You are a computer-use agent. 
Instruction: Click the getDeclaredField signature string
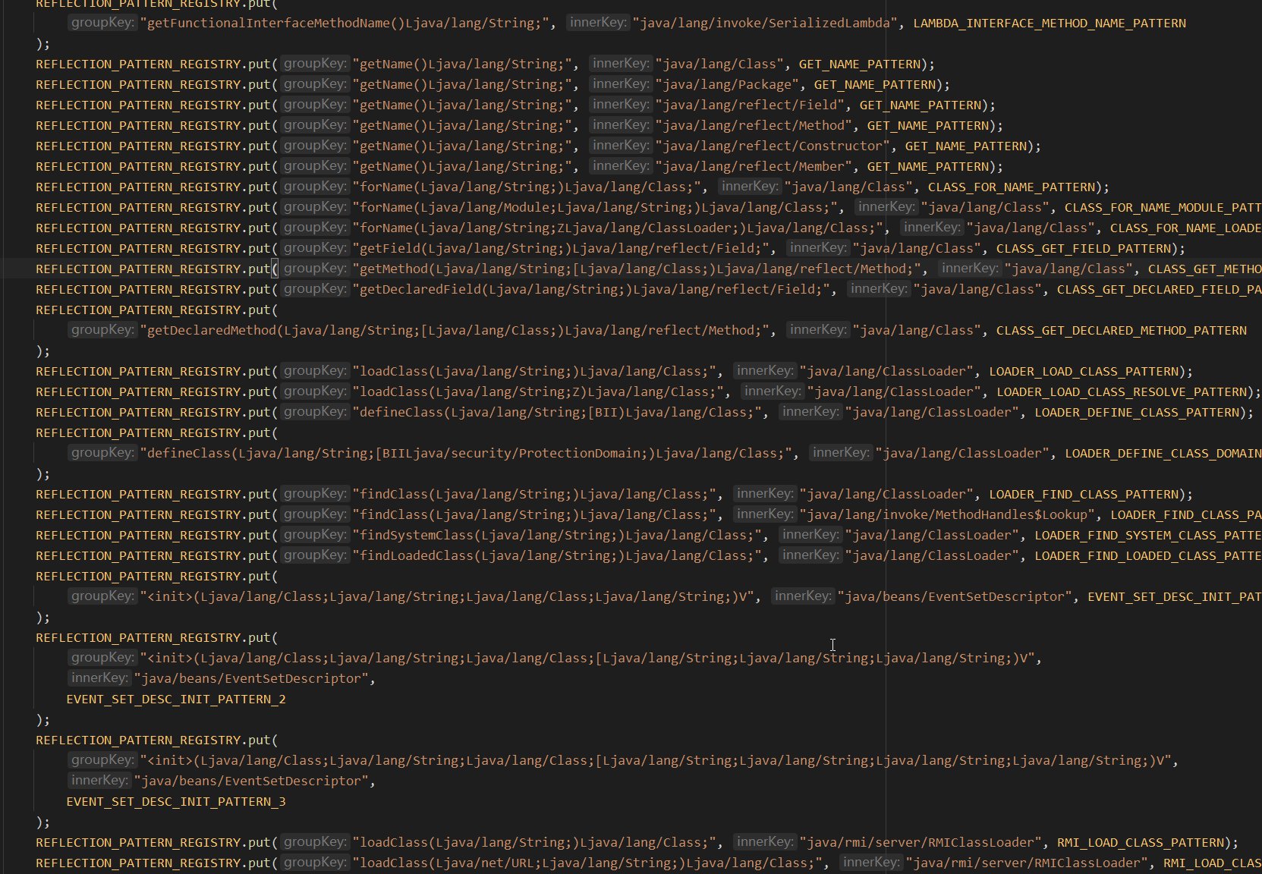(x=591, y=290)
